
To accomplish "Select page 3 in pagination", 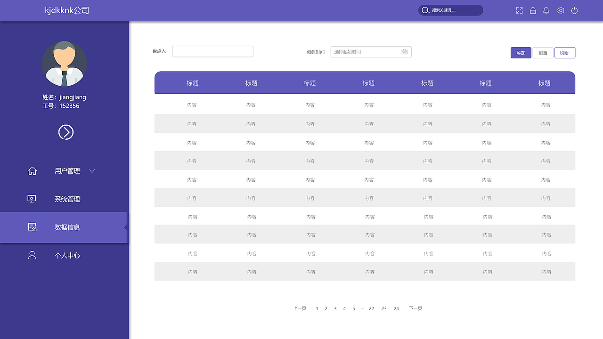I will tap(335, 309).
